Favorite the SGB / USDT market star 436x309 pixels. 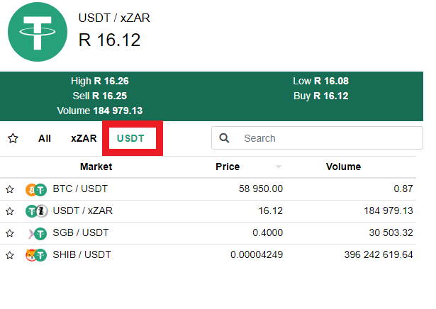10,233
